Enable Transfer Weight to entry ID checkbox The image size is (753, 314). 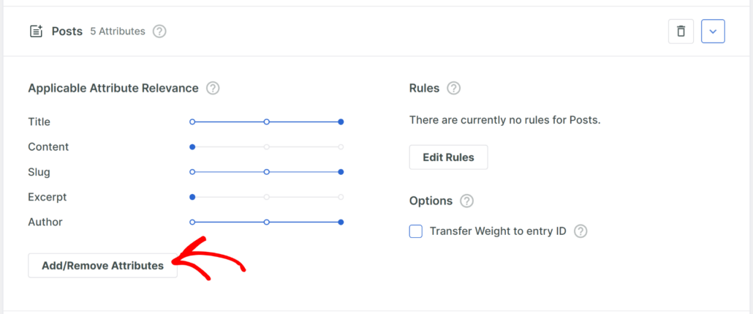[415, 231]
